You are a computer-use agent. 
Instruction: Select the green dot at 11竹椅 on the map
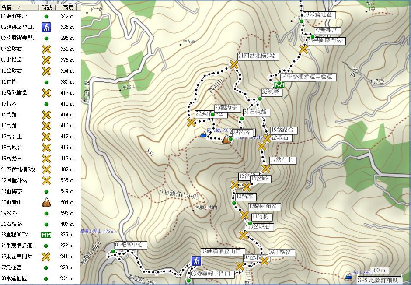tap(250, 223)
